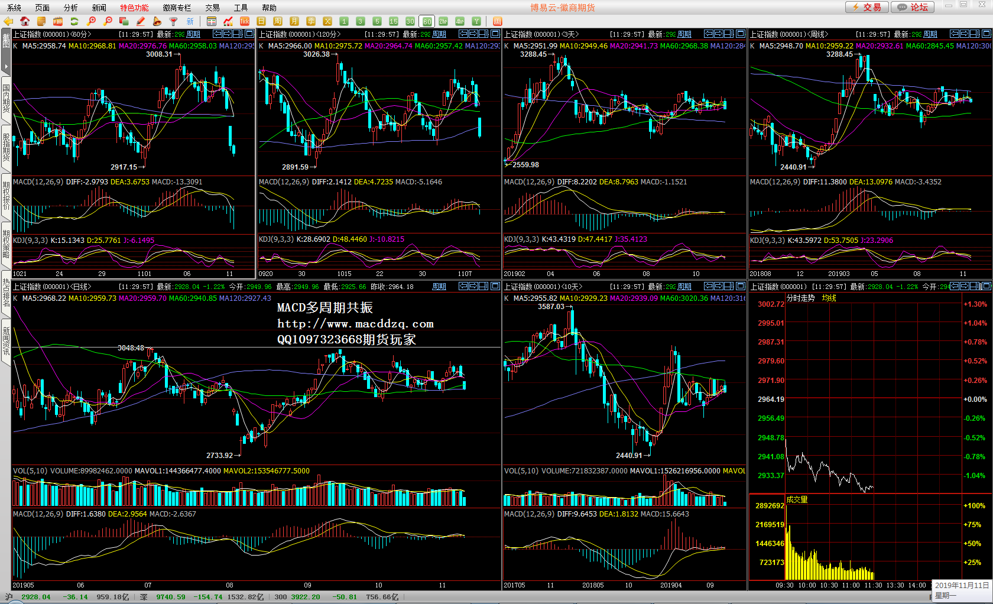Open the 特色功能 menu

(135, 8)
